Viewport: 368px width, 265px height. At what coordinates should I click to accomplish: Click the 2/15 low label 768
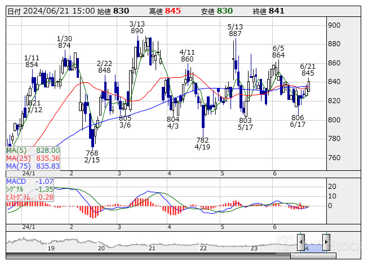92,153
